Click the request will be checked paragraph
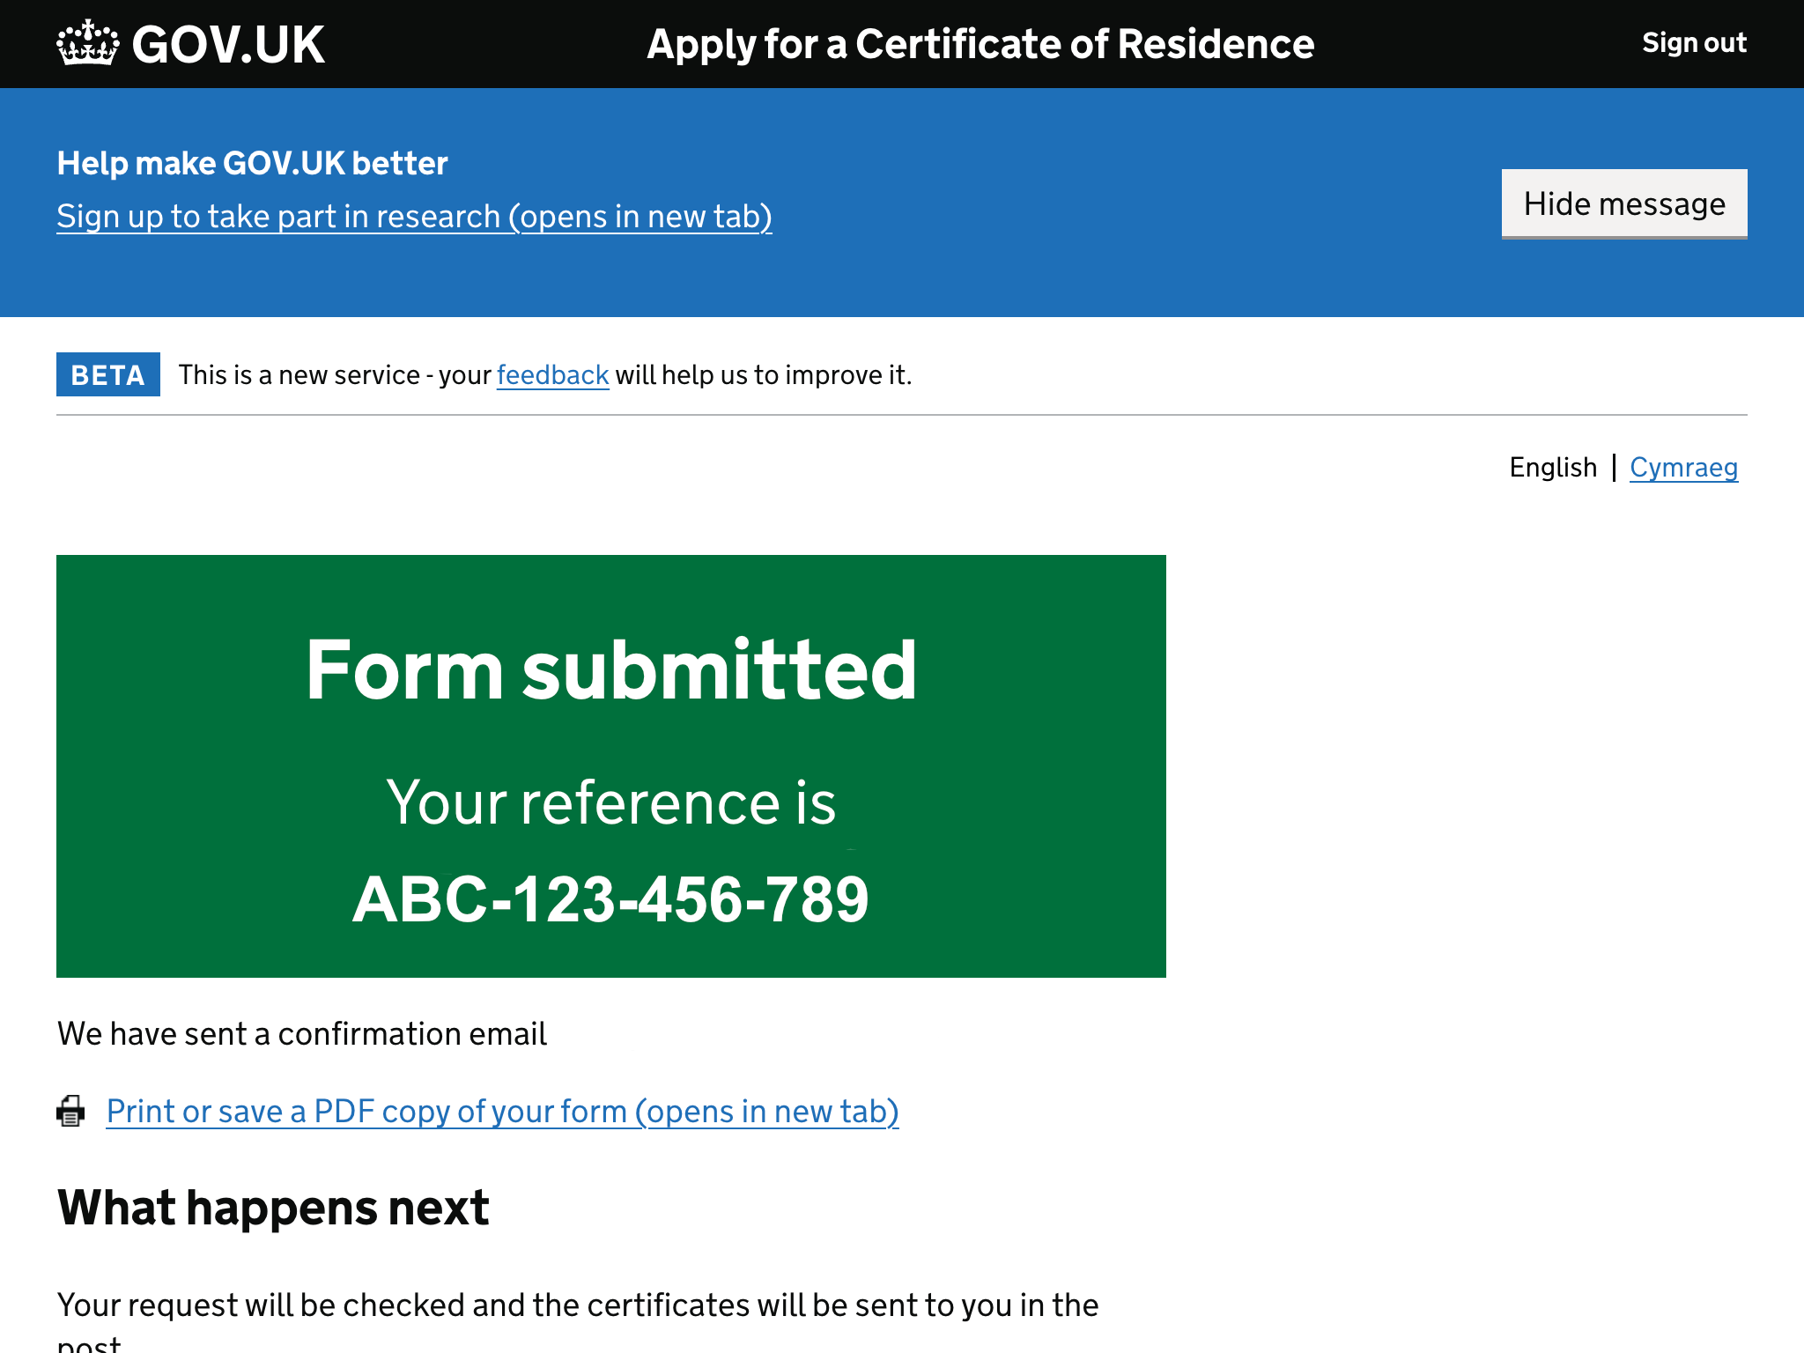 577,1305
